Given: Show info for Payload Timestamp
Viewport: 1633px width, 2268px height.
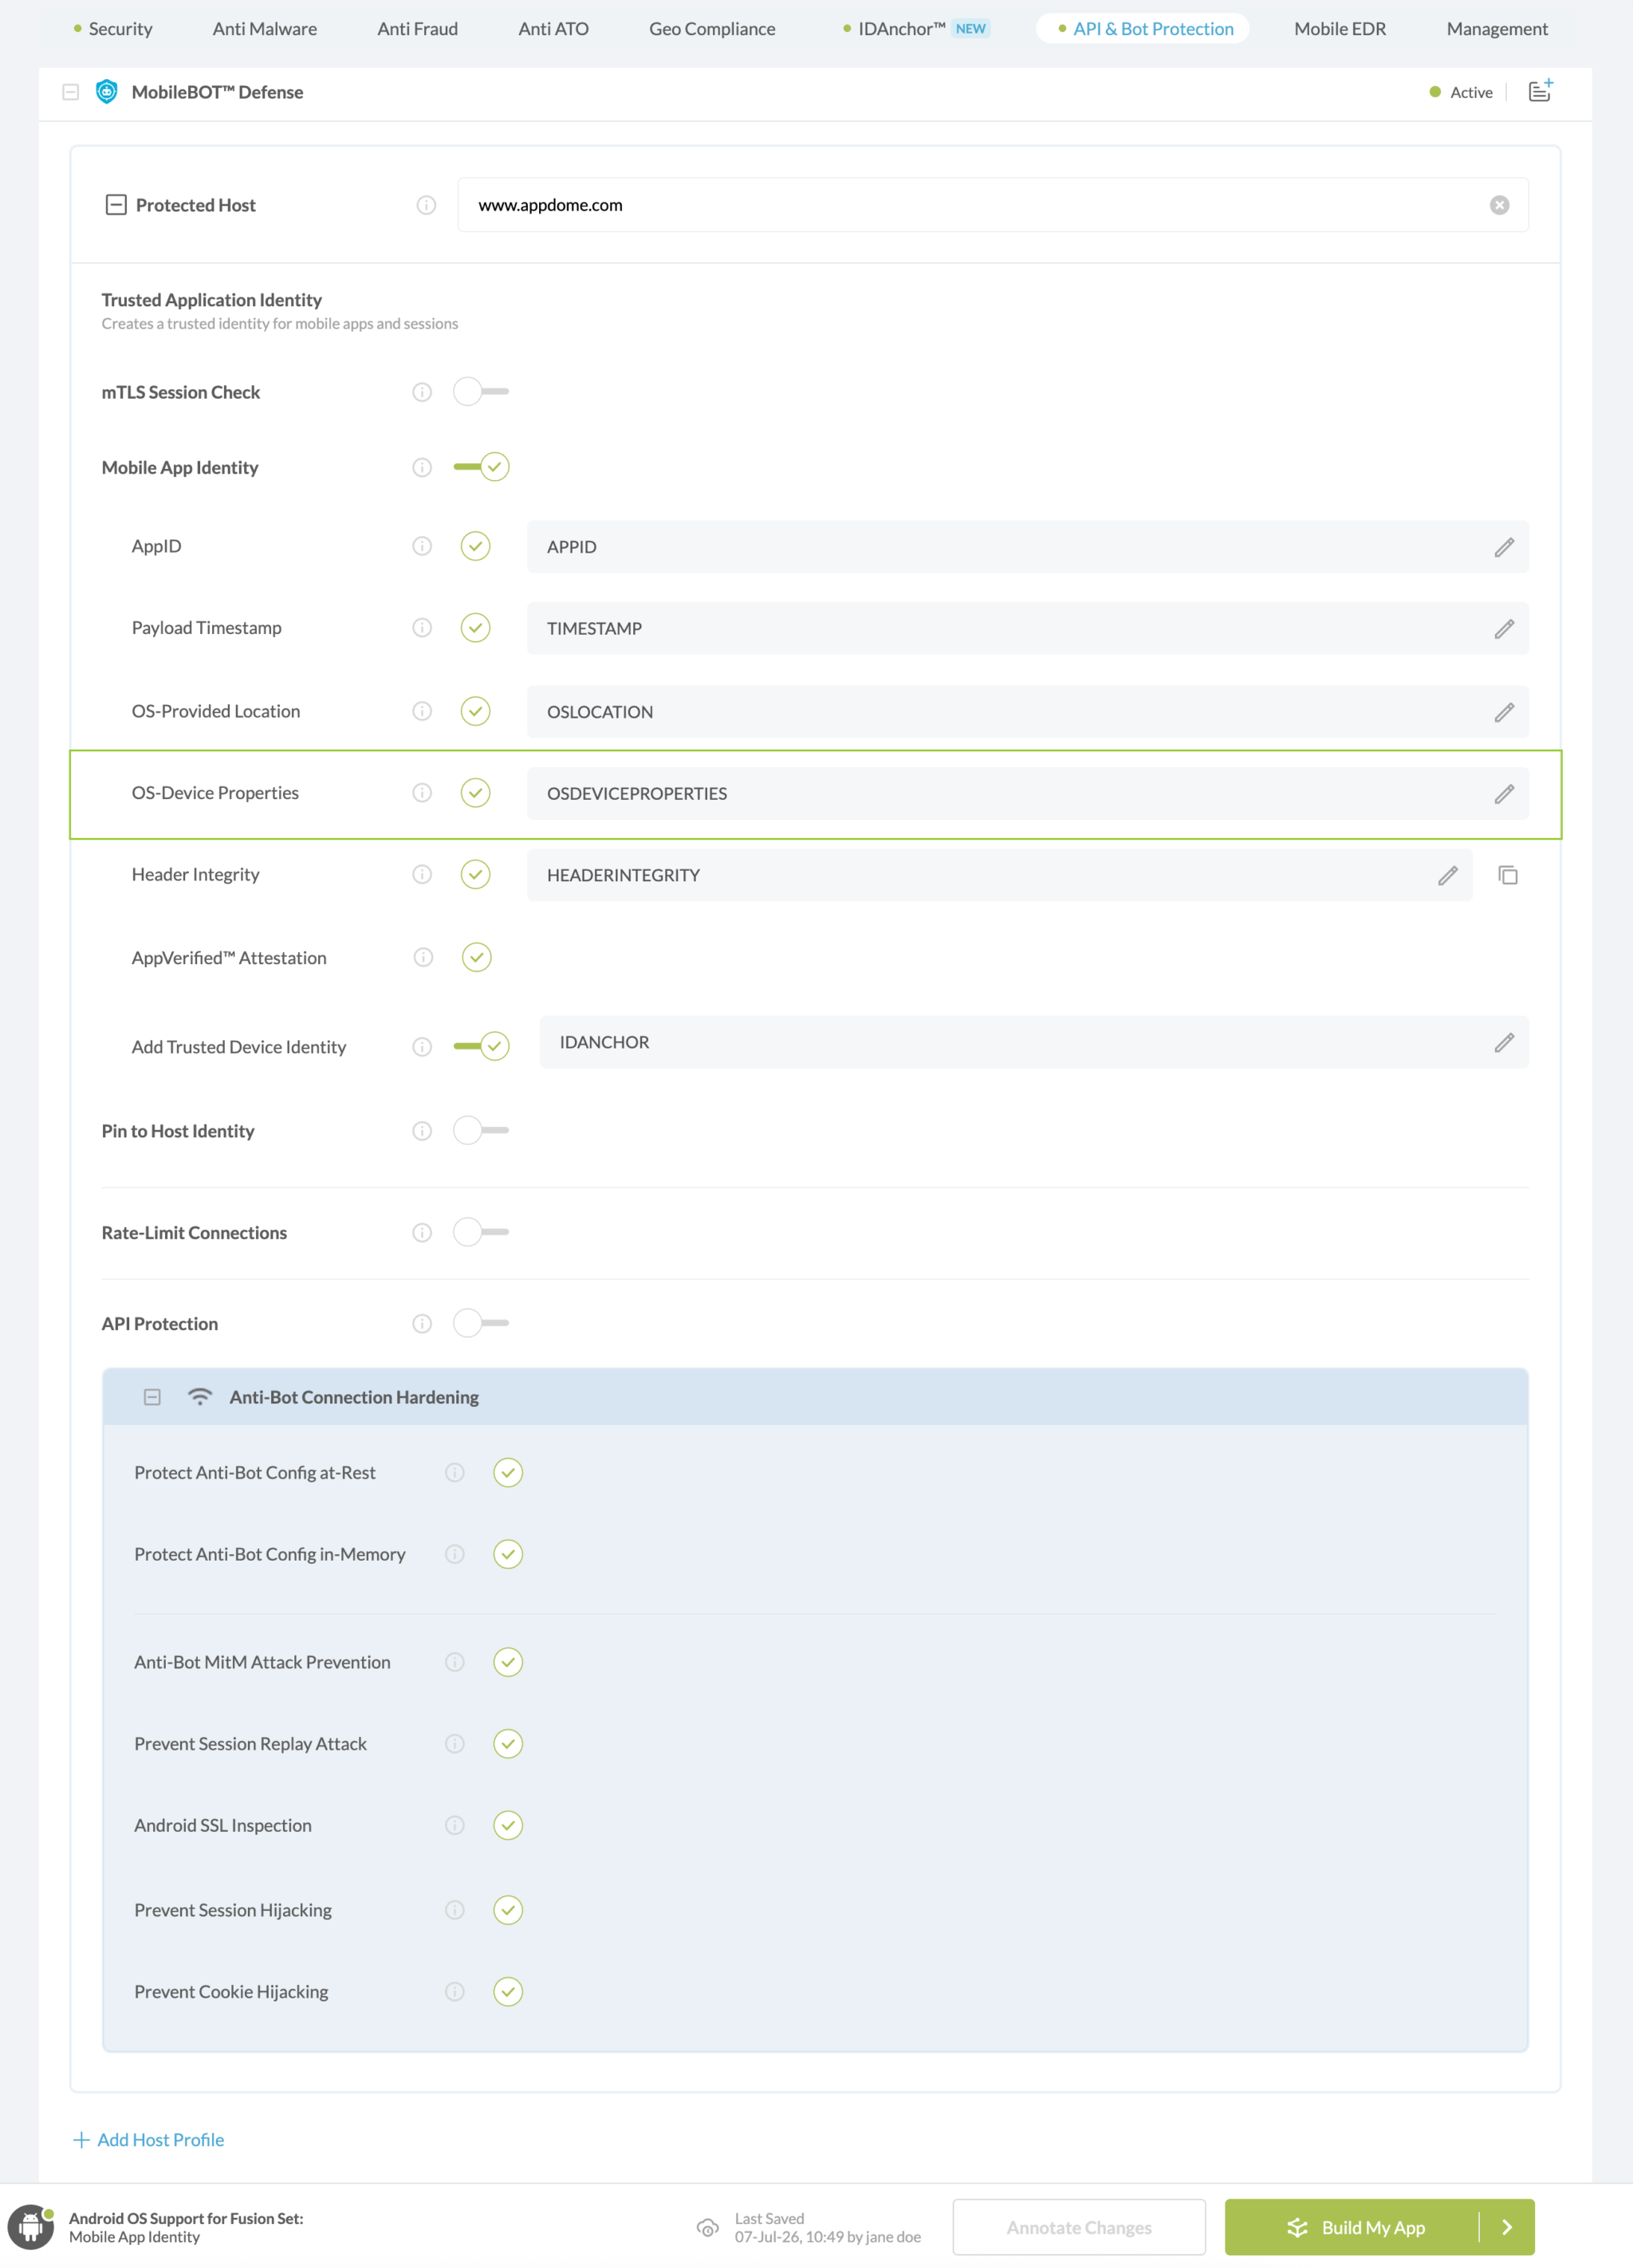Looking at the screenshot, I should coord(422,628).
